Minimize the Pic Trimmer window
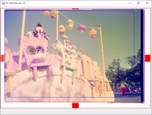The image size is (152, 115). tap(130, 3)
